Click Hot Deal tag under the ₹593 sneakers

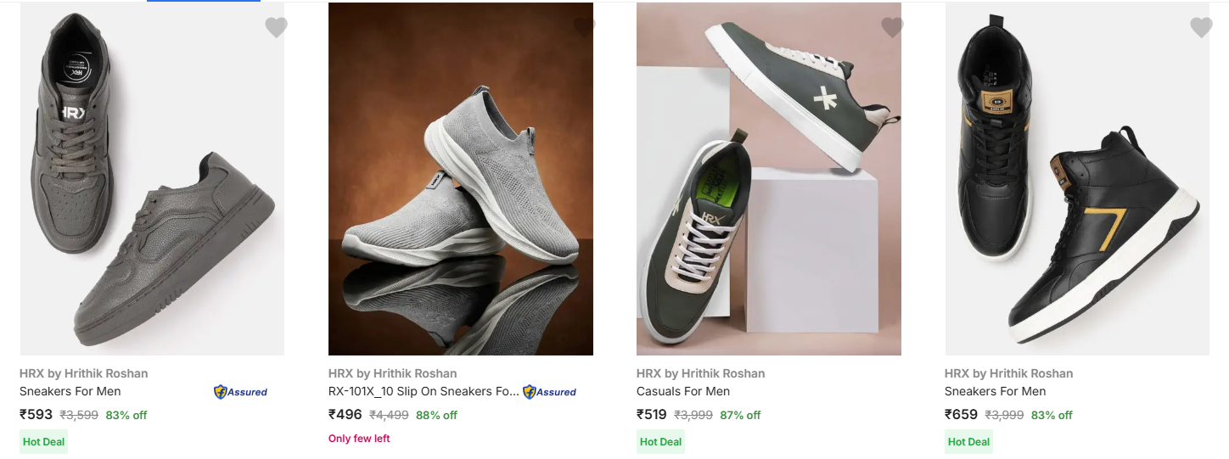pos(43,441)
